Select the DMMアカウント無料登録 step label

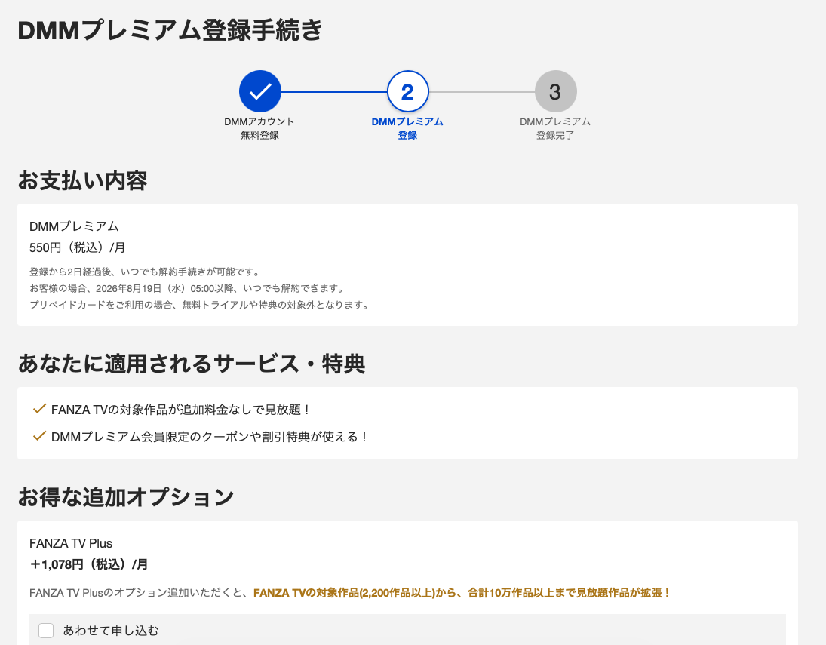click(259, 128)
